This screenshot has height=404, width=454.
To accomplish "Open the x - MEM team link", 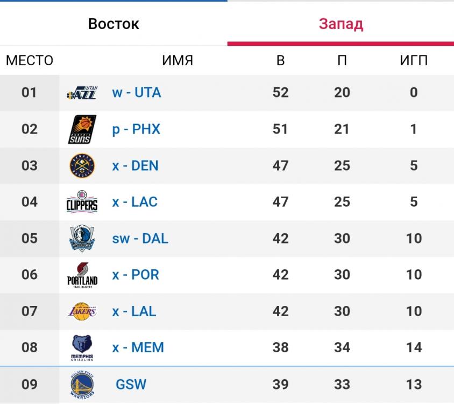I will click(138, 348).
